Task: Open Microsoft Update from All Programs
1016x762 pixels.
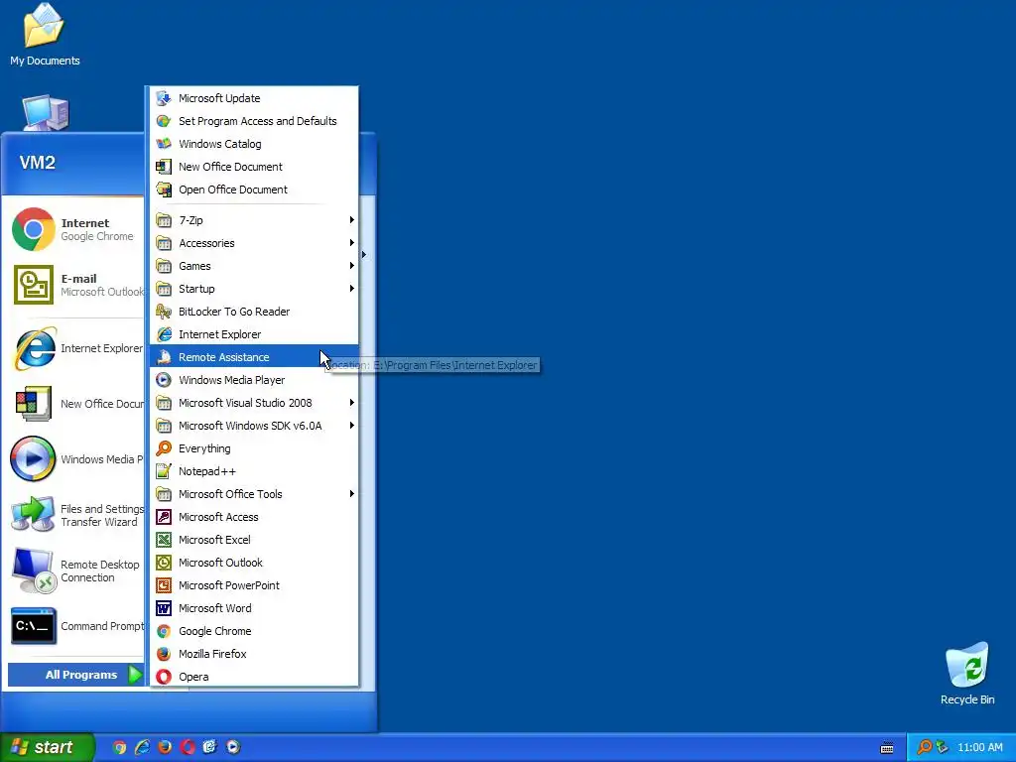Action: (254, 98)
